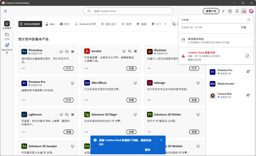256x156 pixels.
Task: Install Substance 3D Painter with 安装 button
Action: [194, 132]
